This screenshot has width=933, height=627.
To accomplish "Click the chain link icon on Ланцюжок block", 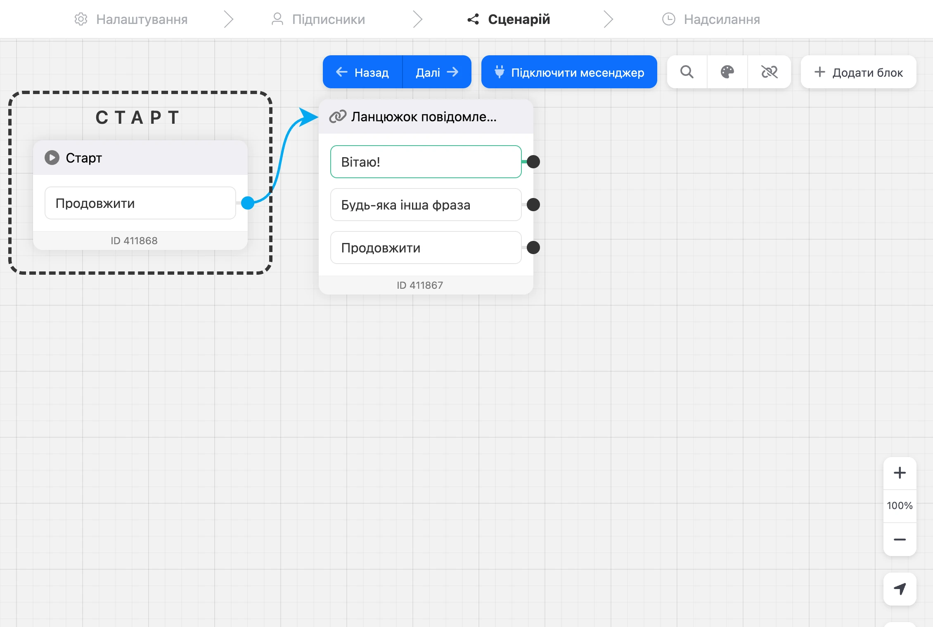I will (338, 117).
